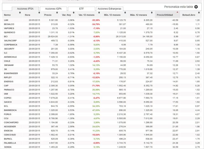Switch to Acciones IPSA tab
This screenshot has height=149, width=204.
coord(25,9)
